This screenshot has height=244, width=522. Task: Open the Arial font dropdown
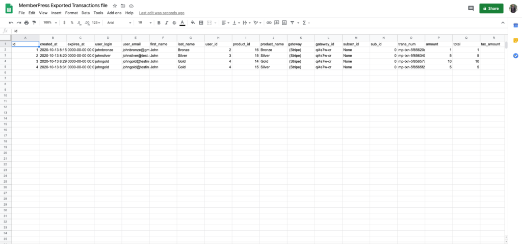[x=119, y=22]
